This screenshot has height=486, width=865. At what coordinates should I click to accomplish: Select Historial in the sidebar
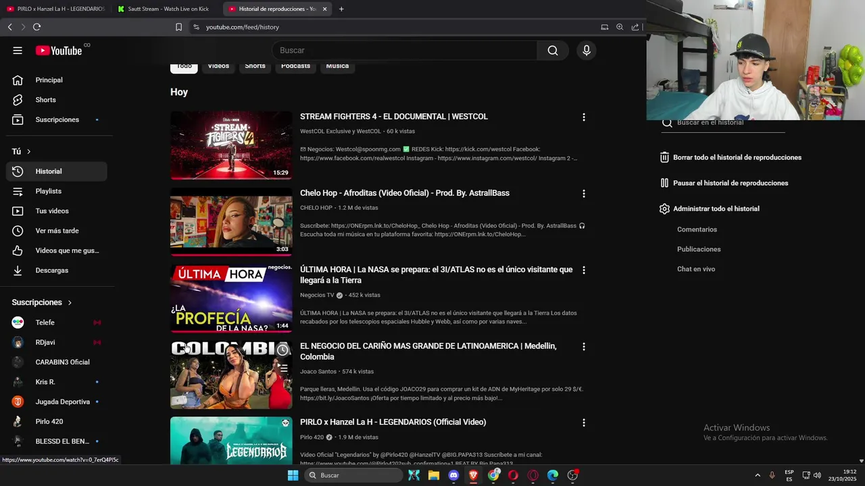coord(57,171)
